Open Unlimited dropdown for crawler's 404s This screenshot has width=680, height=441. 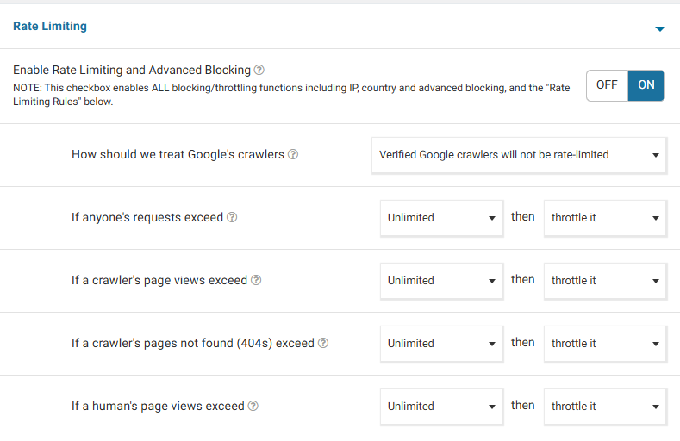(441, 344)
